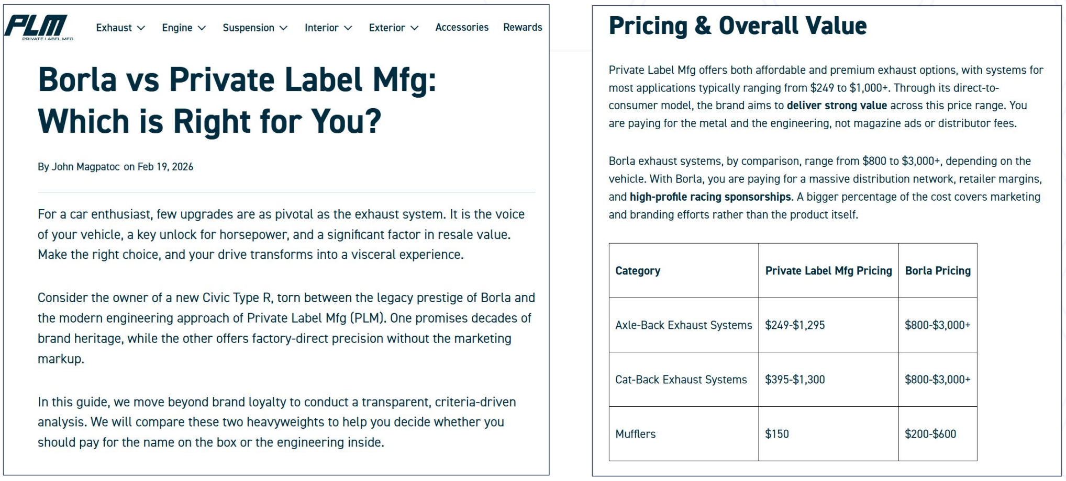Open the Rewards navigation item
This screenshot has height=481, width=1066.
coord(523,27)
